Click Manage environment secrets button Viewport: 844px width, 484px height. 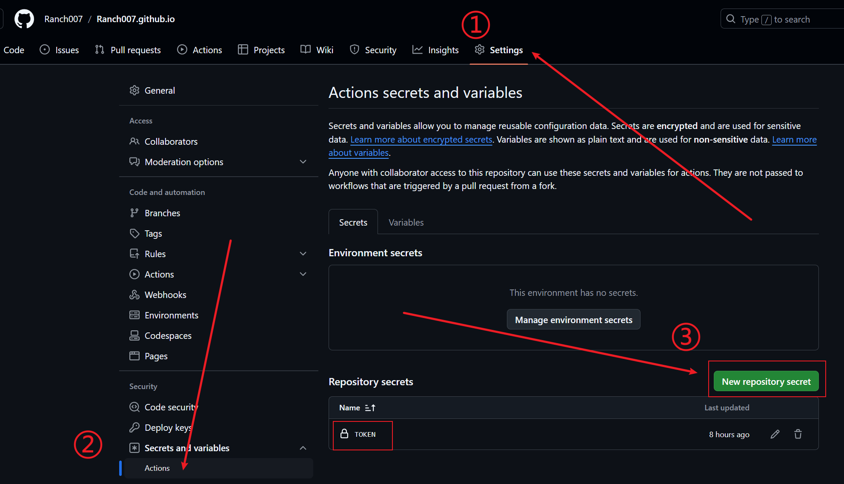point(573,320)
